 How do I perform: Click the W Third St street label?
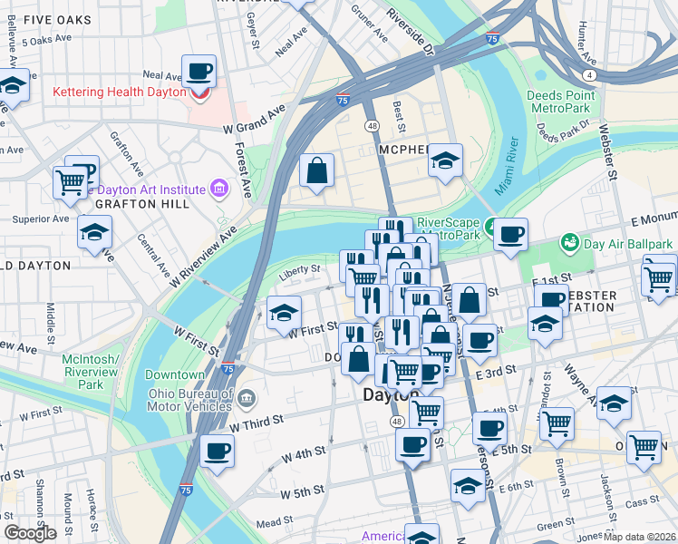pyautogui.click(x=256, y=423)
